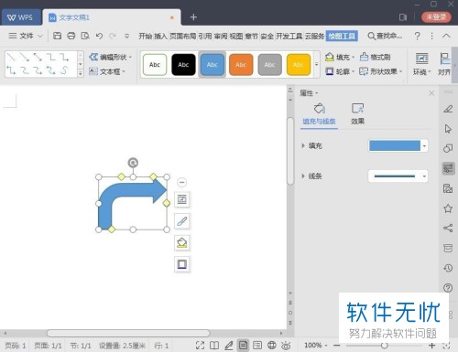Click the horizontal scrollbar thumb

coord(128,333)
